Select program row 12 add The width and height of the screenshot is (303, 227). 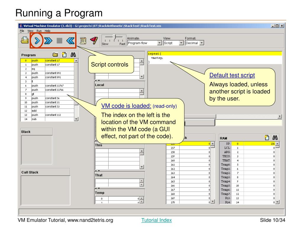tap(47, 111)
